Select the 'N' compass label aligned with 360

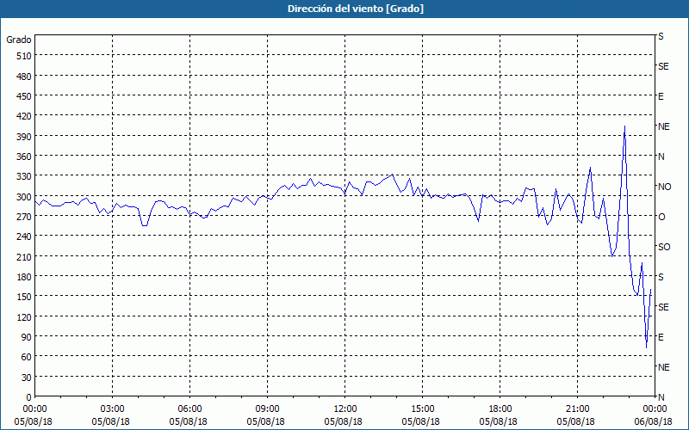[661, 157]
